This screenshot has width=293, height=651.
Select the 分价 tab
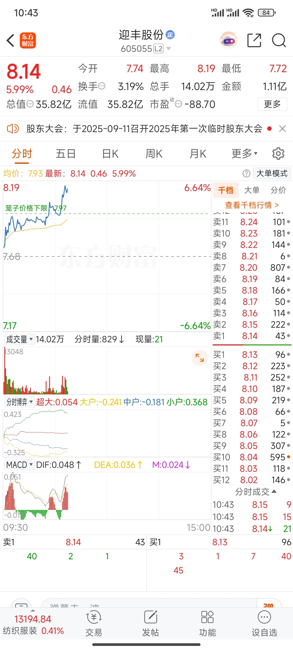(278, 190)
